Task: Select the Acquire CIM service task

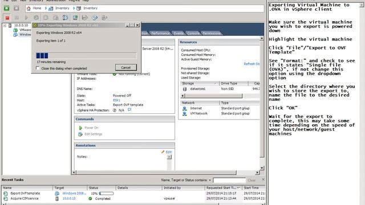Action: click(x=133, y=199)
